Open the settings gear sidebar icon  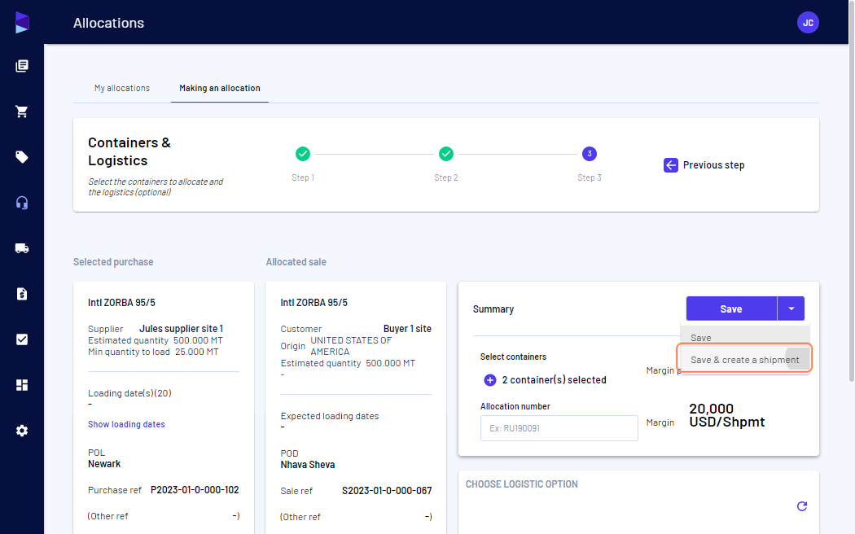point(22,431)
